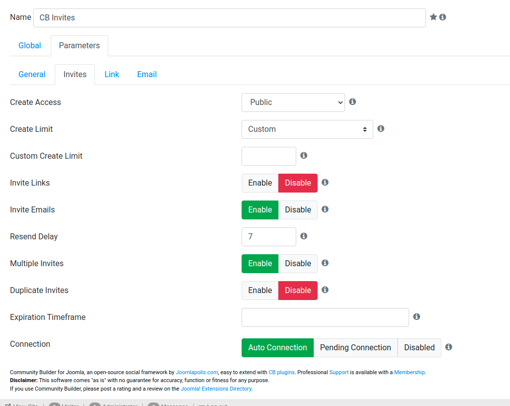Open the Joomla! Extensions Directory link

click(x=216, y=389)
